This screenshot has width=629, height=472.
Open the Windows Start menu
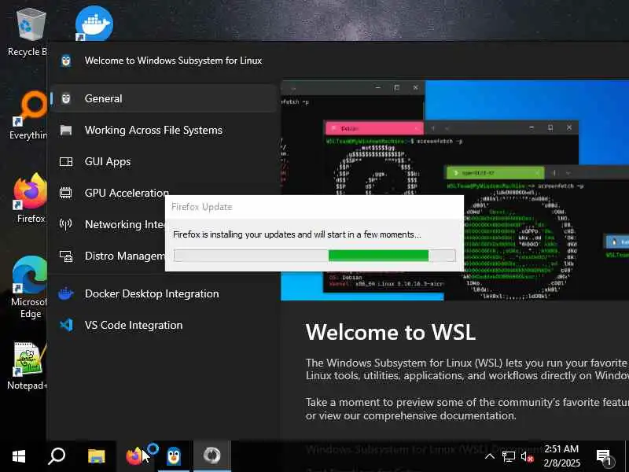pyautogui.click(x=18, y=456)
